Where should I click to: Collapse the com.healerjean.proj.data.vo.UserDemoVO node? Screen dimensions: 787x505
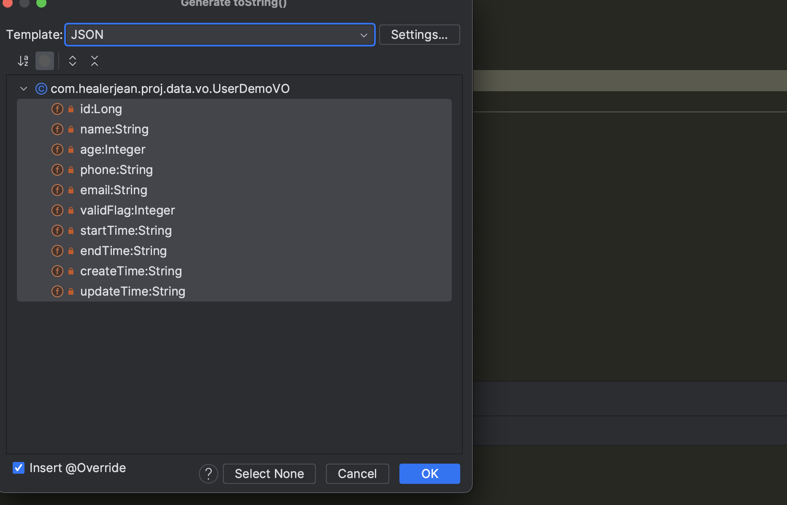24,89
